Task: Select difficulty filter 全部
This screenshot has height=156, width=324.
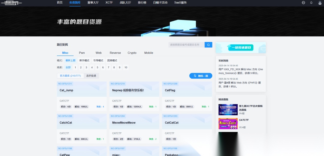Action: tap(68, 67)
